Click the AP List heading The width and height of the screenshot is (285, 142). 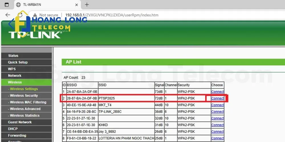tap(74, 62)
